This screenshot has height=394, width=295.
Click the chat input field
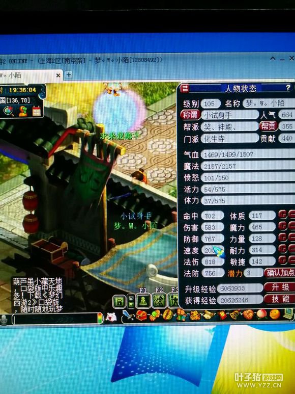55,319
